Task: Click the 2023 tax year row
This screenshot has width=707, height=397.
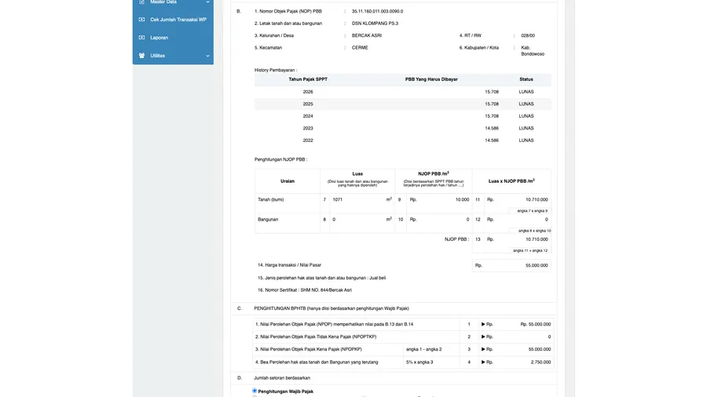Action: 403,129
